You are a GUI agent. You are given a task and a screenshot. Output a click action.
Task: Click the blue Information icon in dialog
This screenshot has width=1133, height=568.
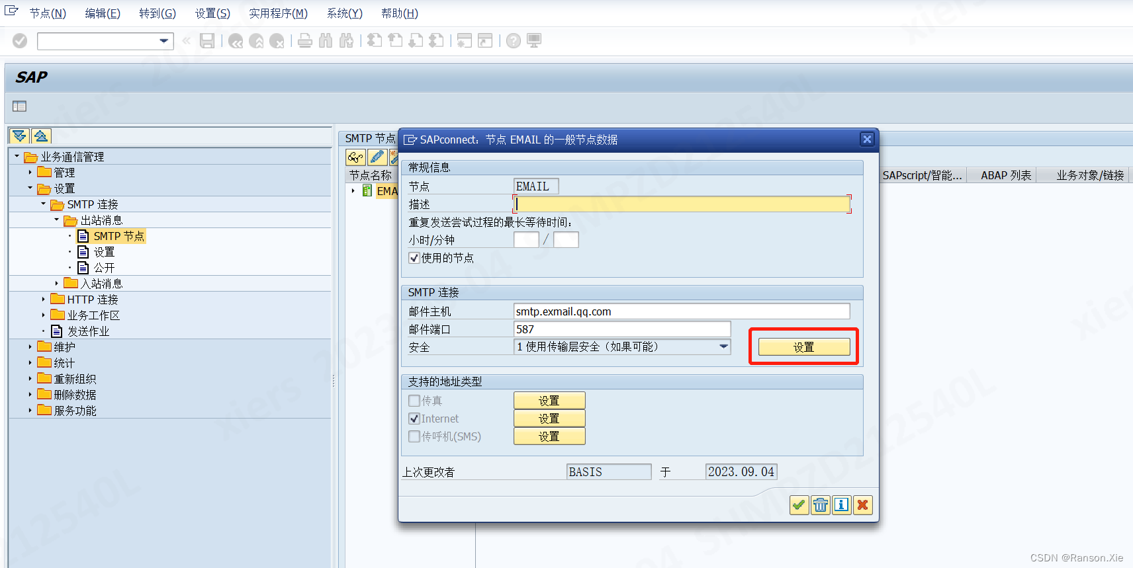842,505
